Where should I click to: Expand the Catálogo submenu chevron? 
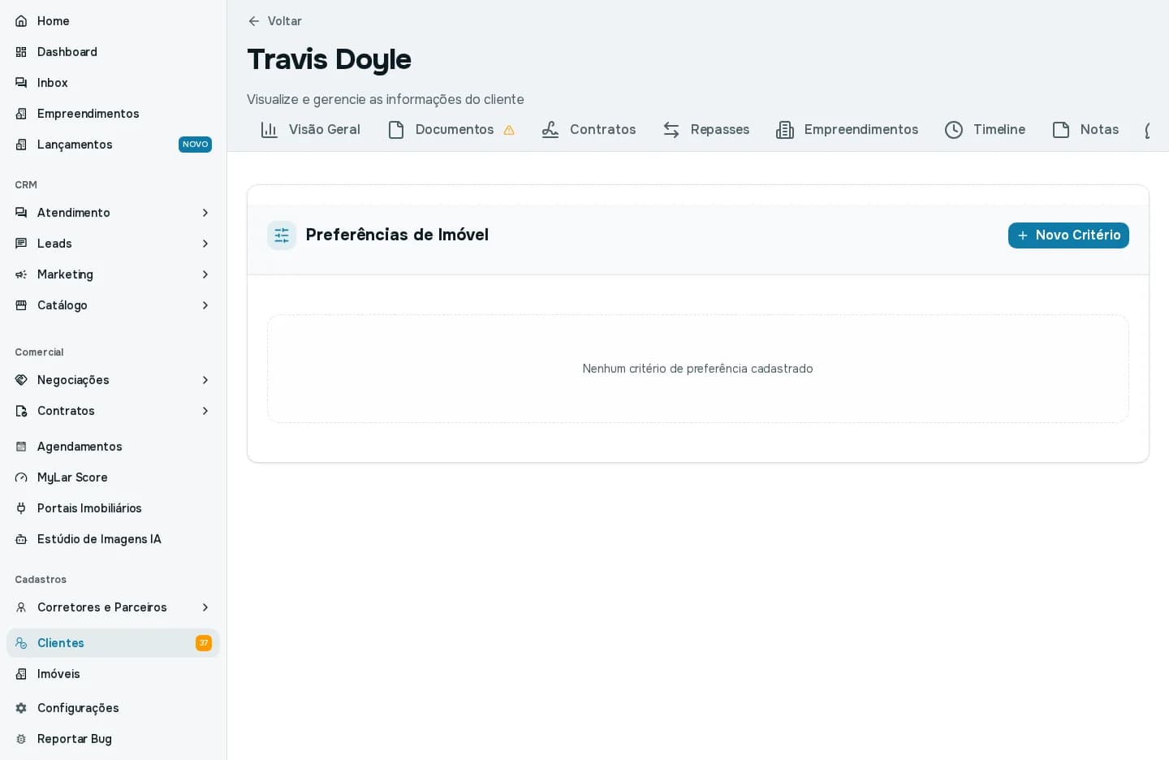[x=205, y=305]
